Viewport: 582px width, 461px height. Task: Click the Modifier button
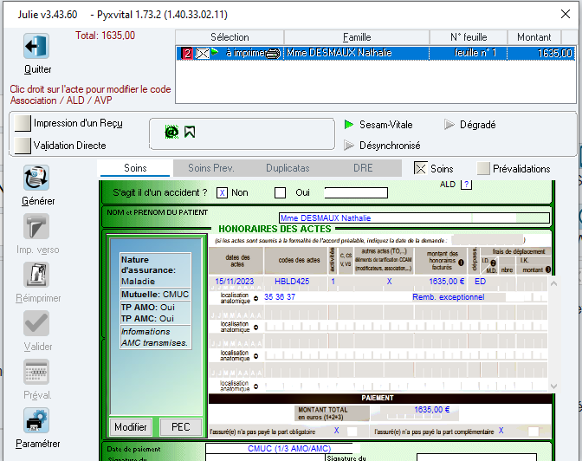tap(131, 427)
